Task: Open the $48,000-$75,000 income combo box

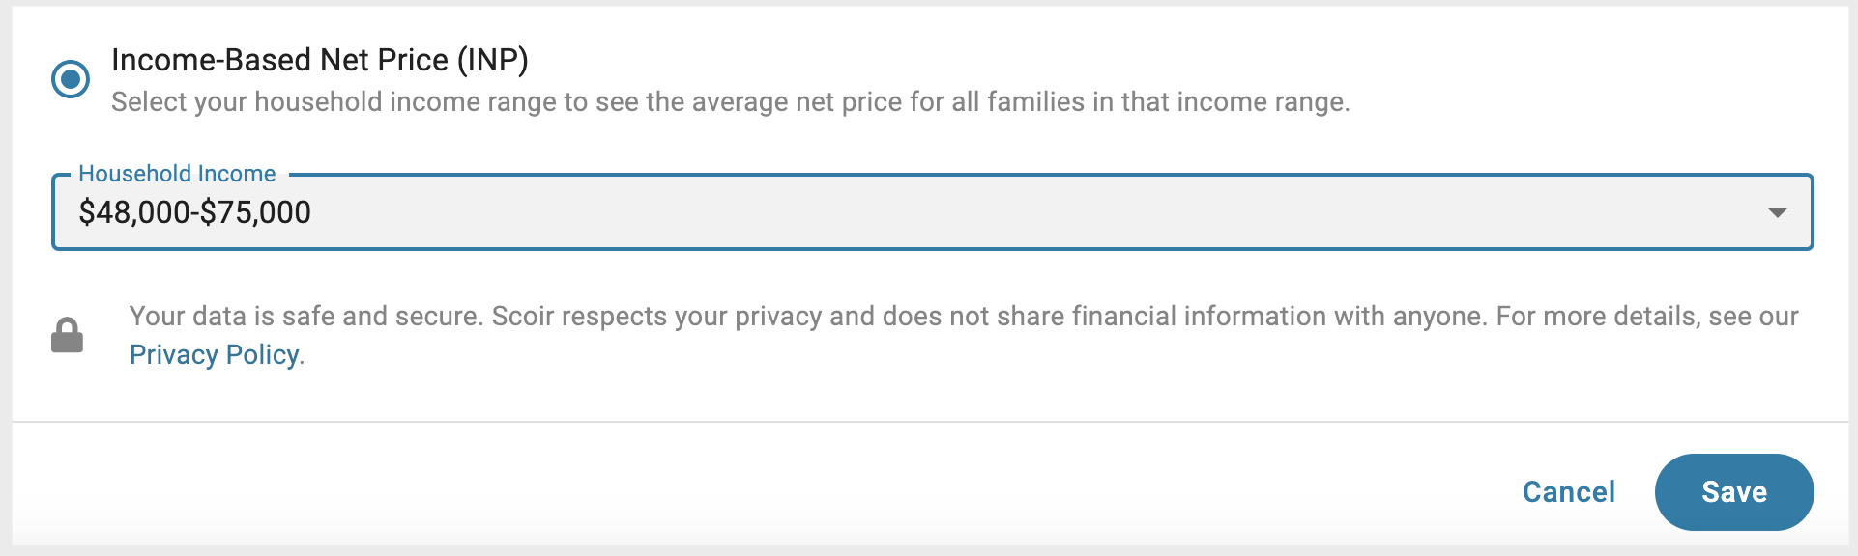Action: pos(932,212)
